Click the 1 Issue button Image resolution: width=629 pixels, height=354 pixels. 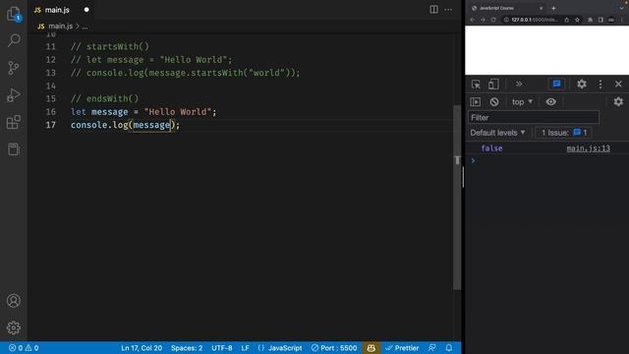pyautogui.click(x=563, y=133)
